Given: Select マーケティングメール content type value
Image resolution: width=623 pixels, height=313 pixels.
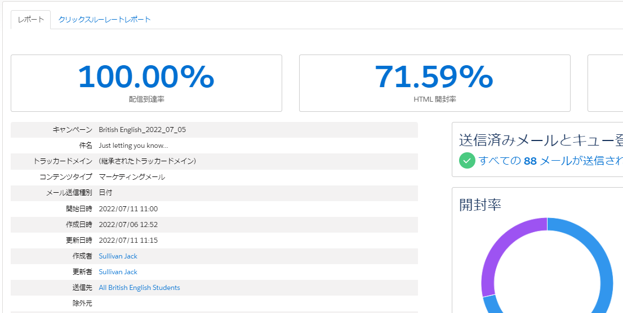Looking at the screenshot, I should tap(132, 177).
